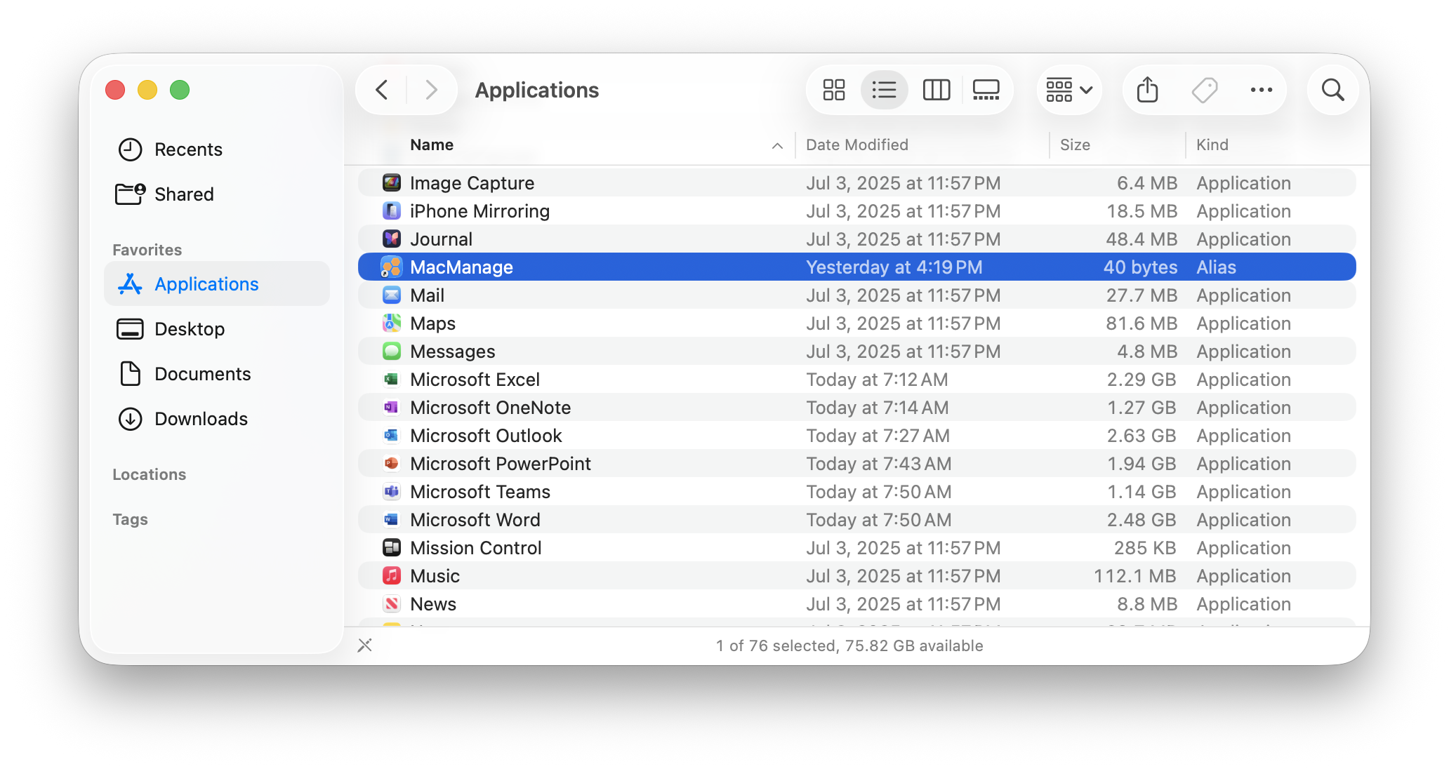Select the Messages app icon
The width and height of the screenshot is (1449, 769).
click(x=392, y=352)
